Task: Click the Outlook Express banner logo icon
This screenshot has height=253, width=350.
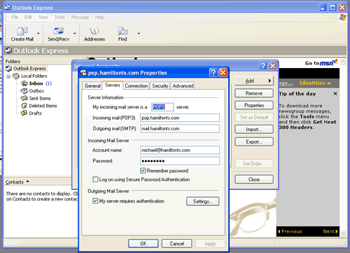Action: tap(8, 50)
